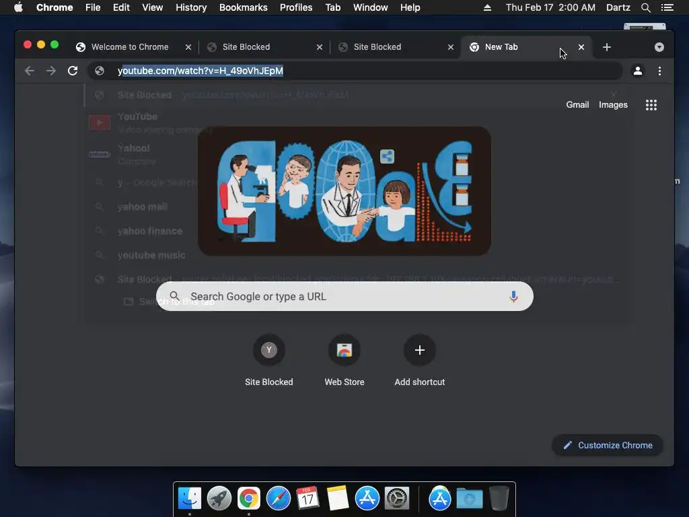Switch to Welcome to Chrome tab

[x=130, y=47]
